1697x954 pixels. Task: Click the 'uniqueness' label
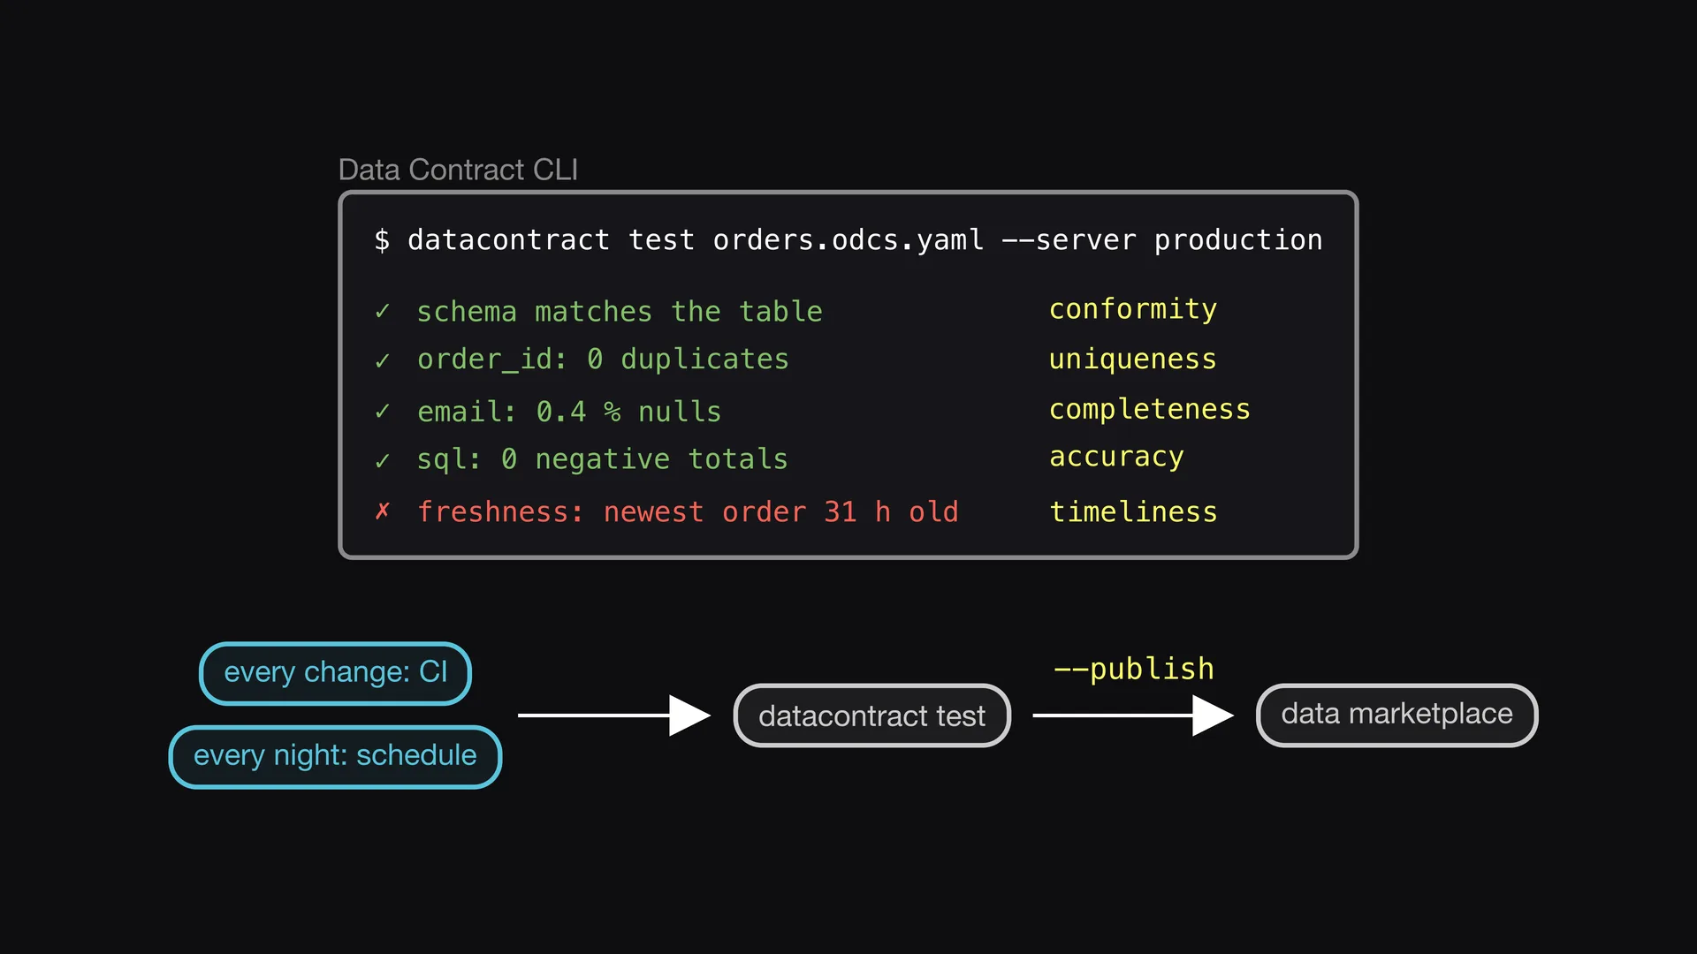click(x=1132, y=360)
